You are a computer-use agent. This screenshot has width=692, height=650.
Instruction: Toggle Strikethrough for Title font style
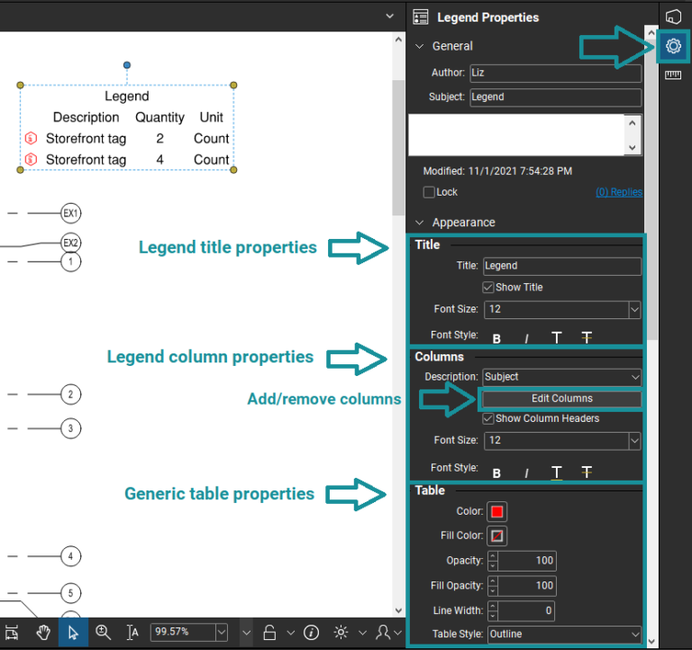tap(587, 338)
